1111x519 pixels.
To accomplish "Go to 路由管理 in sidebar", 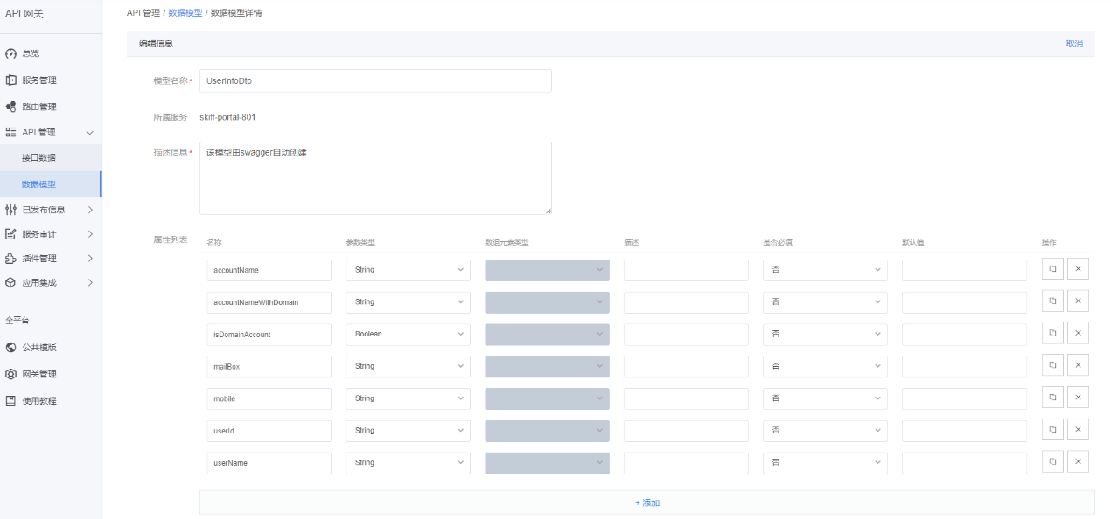I will pyautogui.click(x=38, y=107).
